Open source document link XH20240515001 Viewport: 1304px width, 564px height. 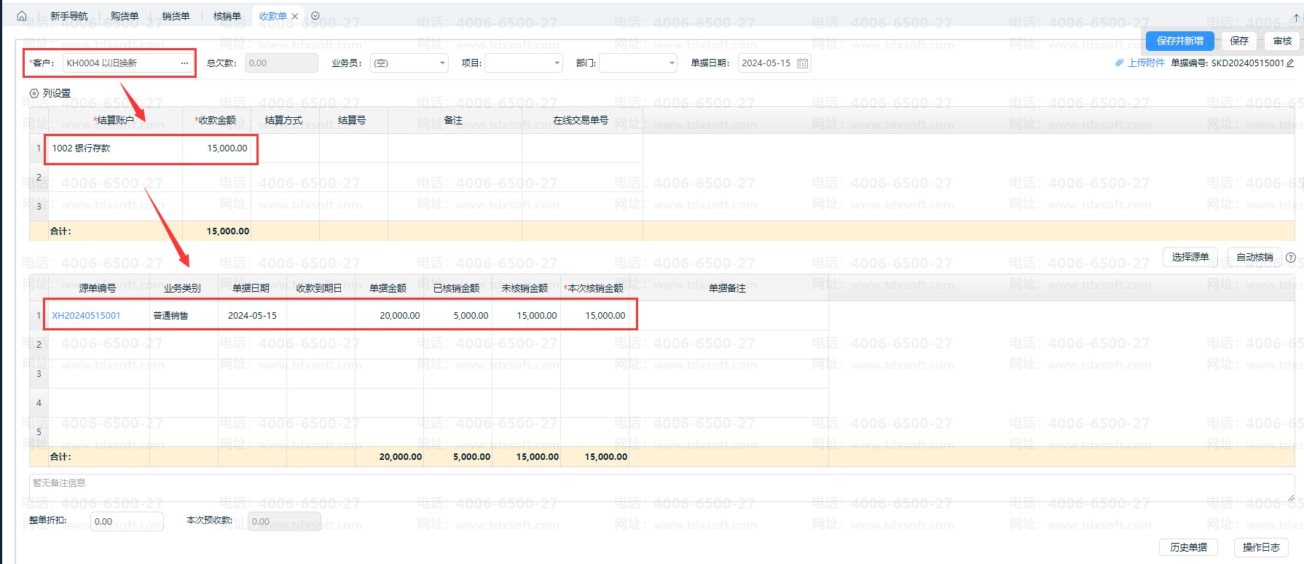pyautogui.click(x=86, y=315)
